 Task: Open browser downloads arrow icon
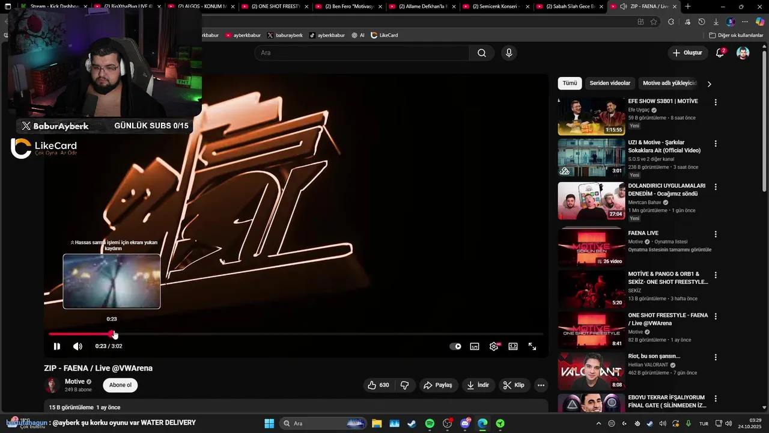click(716, 22)
